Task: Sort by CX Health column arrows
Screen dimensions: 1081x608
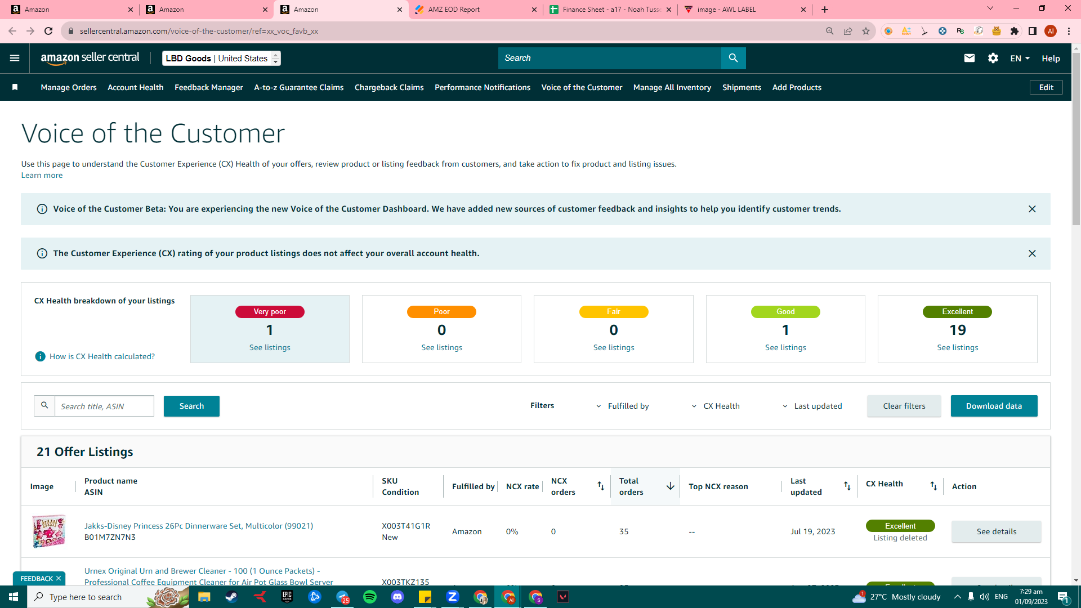Action: (x=933, y=486)
